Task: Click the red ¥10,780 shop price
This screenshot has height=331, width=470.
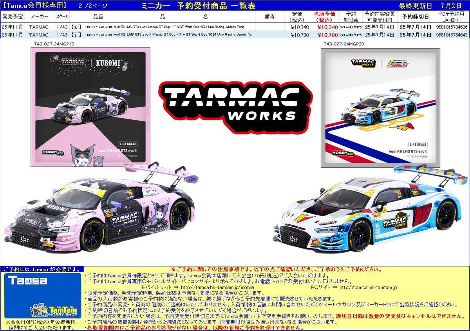Action: pyautogui.click(x=327, y=35)
